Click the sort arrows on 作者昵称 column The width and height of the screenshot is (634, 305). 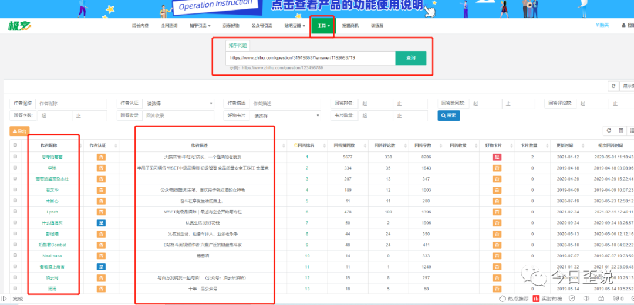pyautogui.click(x=80, y=145)
